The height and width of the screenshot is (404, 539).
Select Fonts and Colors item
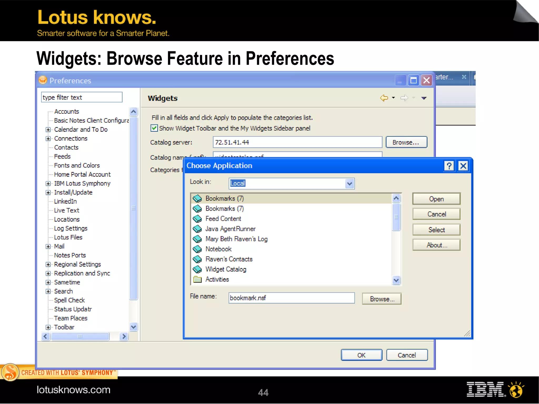[77, 165]
